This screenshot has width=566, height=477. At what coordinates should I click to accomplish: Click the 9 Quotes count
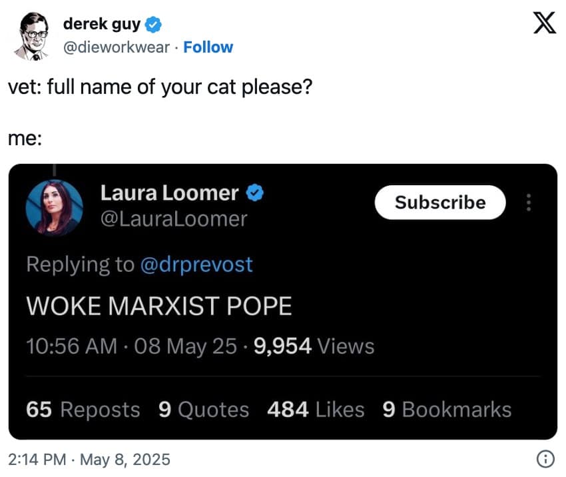(x=204, y=410)
